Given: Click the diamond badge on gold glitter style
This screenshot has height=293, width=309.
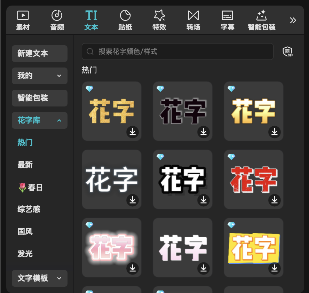Looking at the screenshot, I should click(89, 89).
